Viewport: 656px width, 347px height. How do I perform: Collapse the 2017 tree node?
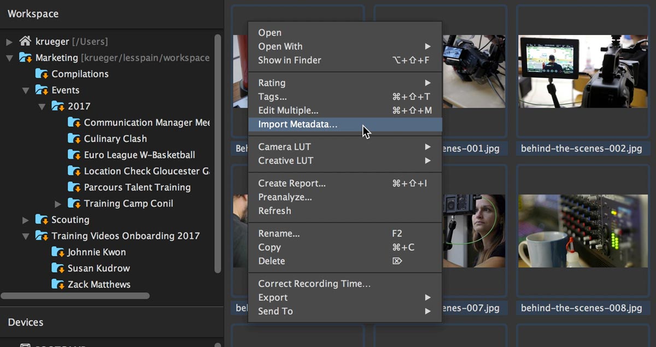click(x=42, y=107)
